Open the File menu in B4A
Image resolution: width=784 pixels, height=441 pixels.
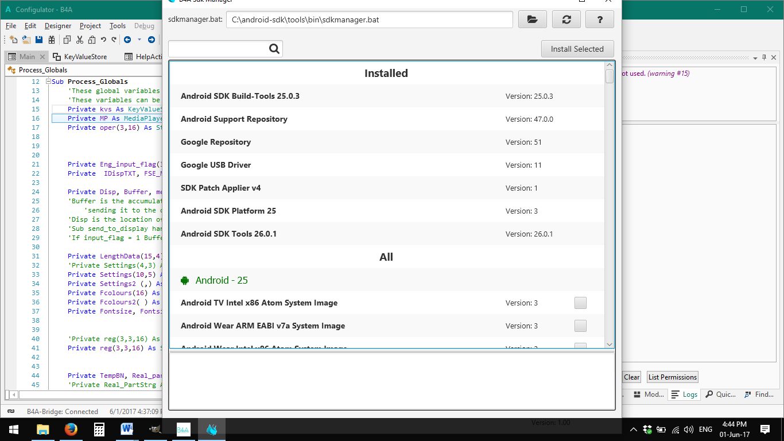[11, 26]
